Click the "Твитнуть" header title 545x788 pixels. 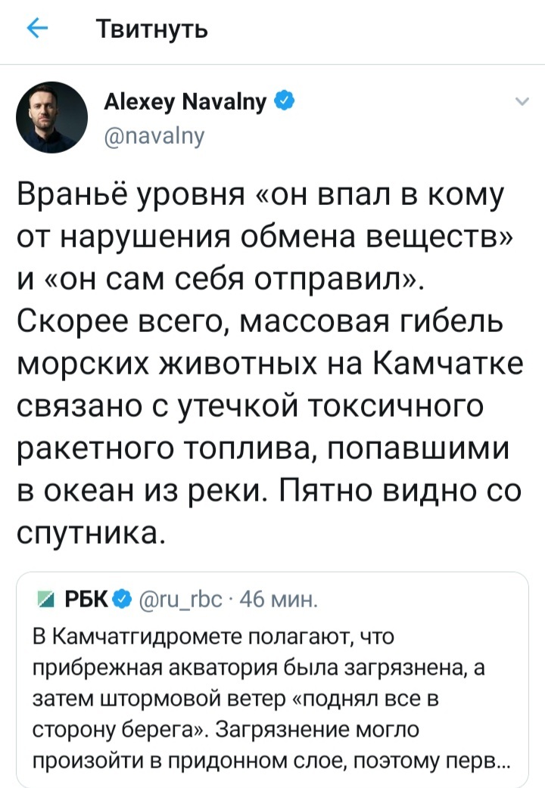(151, 30)
